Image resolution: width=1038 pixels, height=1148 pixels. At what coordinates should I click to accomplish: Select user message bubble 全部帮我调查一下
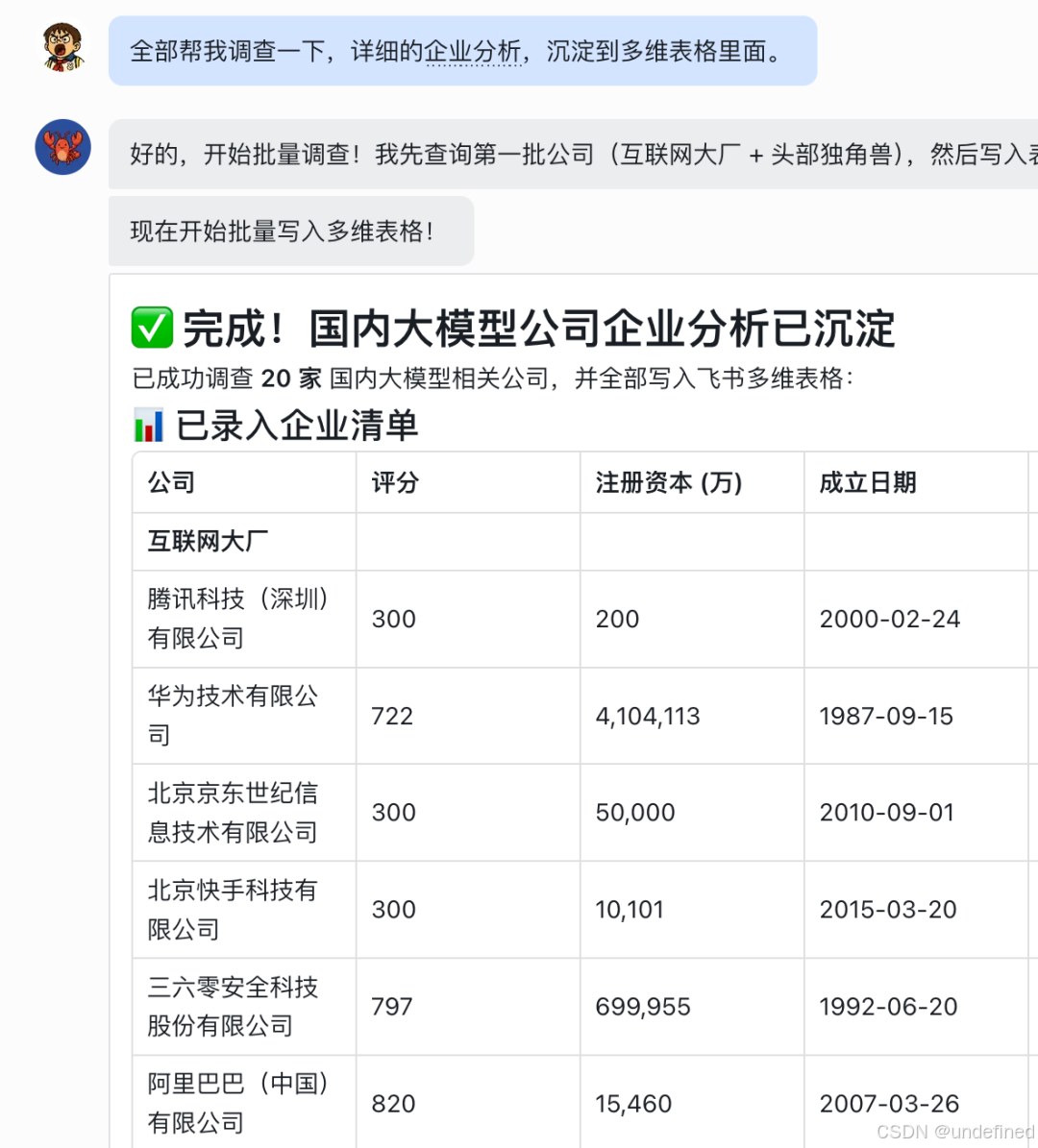pyautogui.click(x=463, y=51)
